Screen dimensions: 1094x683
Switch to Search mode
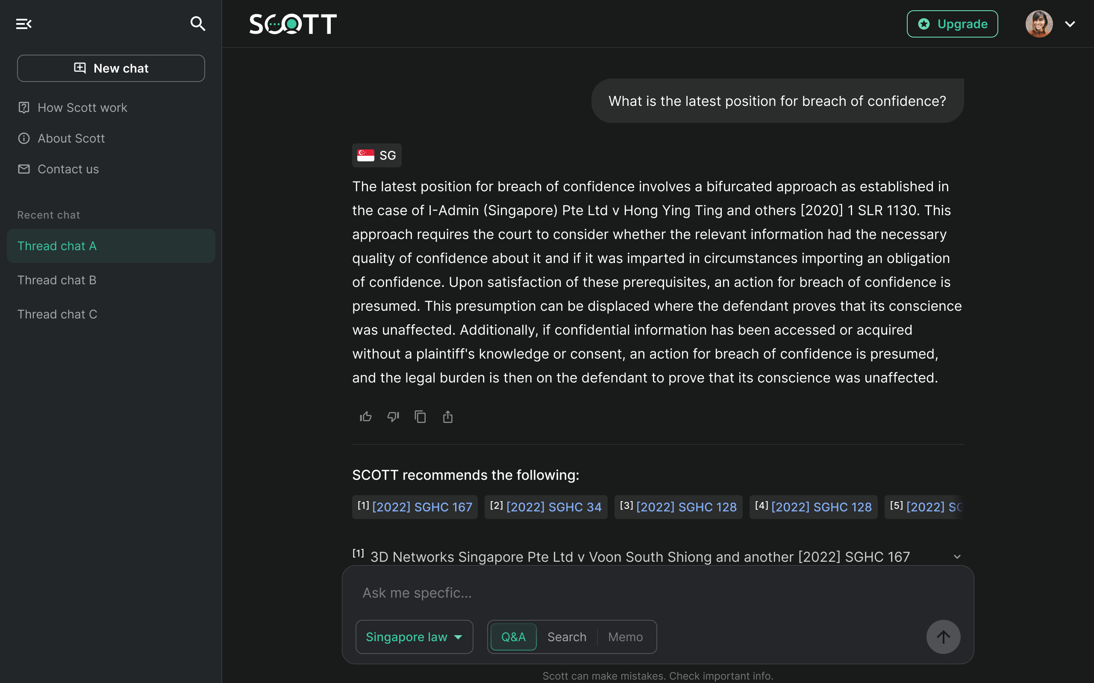[x=567, y=637]
